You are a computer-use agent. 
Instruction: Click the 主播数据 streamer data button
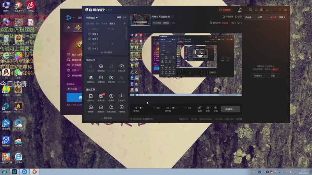[x=225, y=10]
